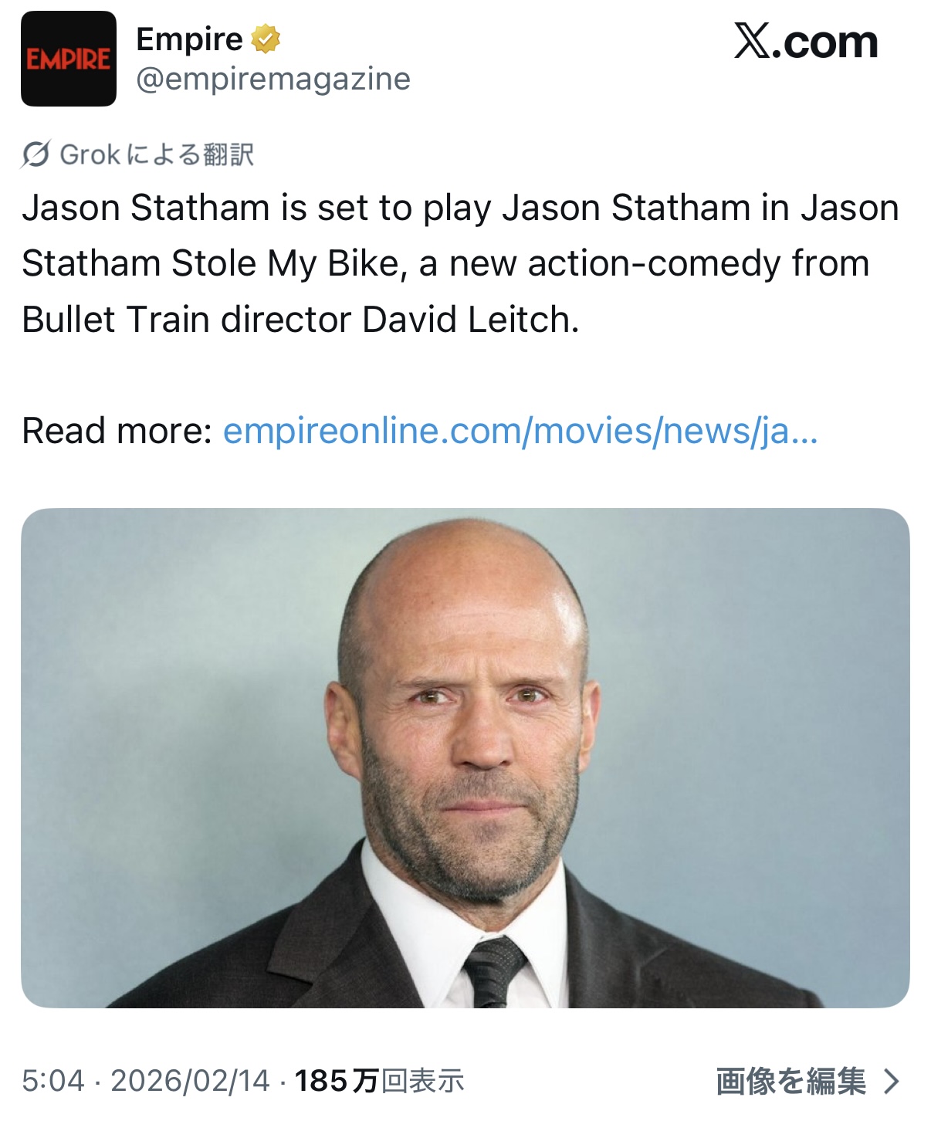Open the empireonline.com article link
Screen dimensions: 931x1121
[x=520, y=431]
